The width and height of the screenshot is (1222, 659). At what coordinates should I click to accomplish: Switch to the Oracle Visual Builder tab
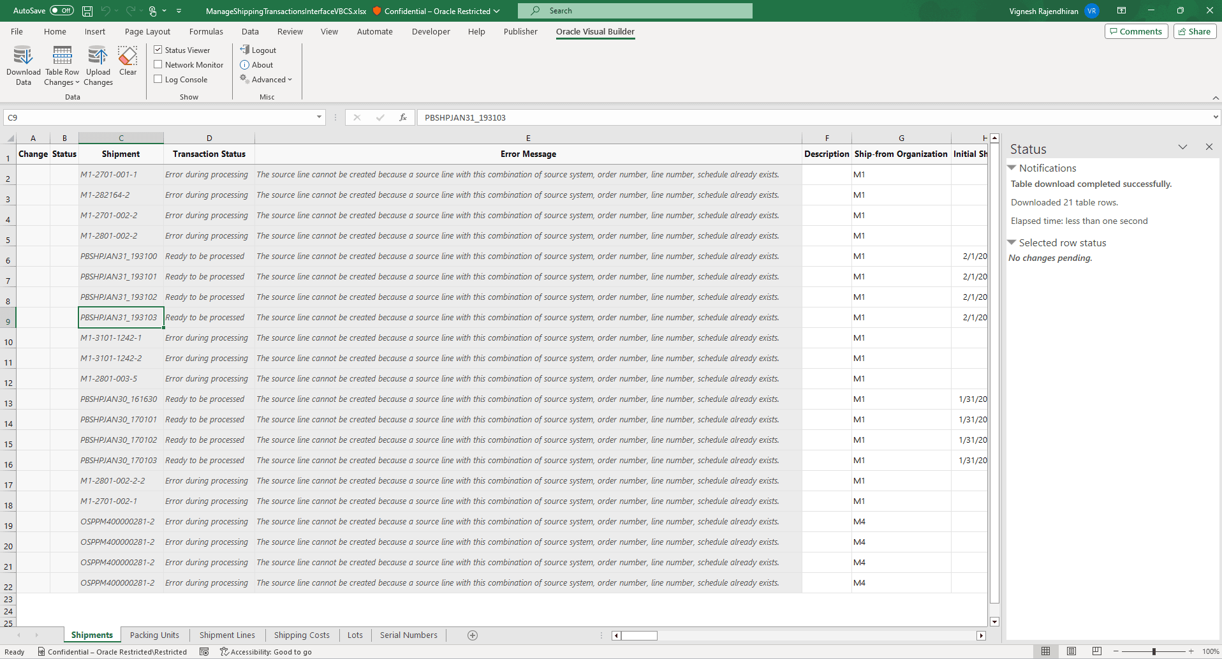pyautogui.click(x=594, y=31)
